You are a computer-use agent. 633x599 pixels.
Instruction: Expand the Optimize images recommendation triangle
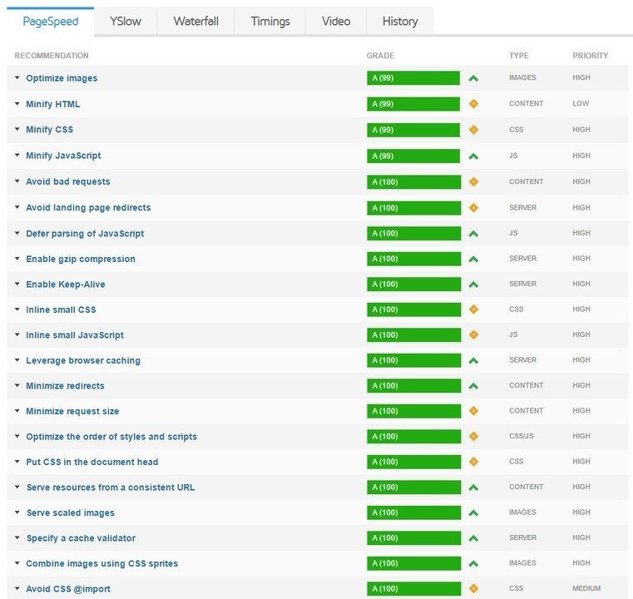click(x=17, y=78)
